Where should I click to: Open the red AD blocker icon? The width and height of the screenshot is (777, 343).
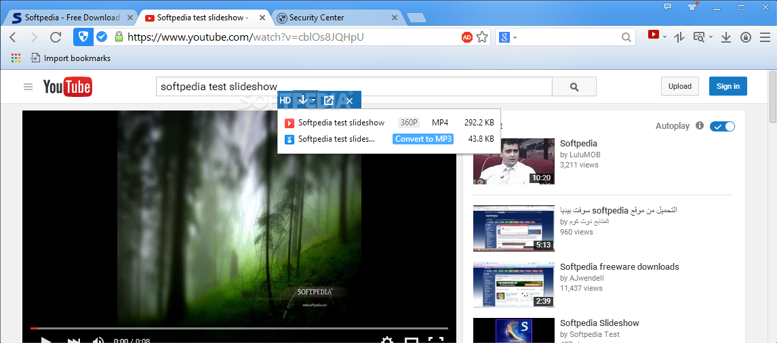[466, 37]
